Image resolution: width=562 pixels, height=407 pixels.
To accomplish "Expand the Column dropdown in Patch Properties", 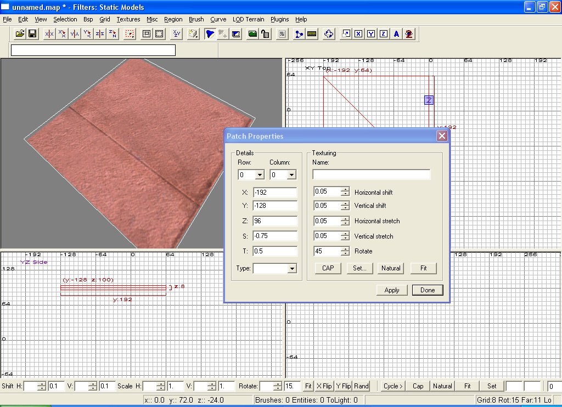I will pos(291,175).
